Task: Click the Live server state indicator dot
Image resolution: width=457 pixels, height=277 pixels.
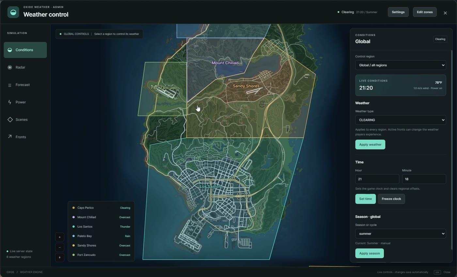Action: coord(8,252)
